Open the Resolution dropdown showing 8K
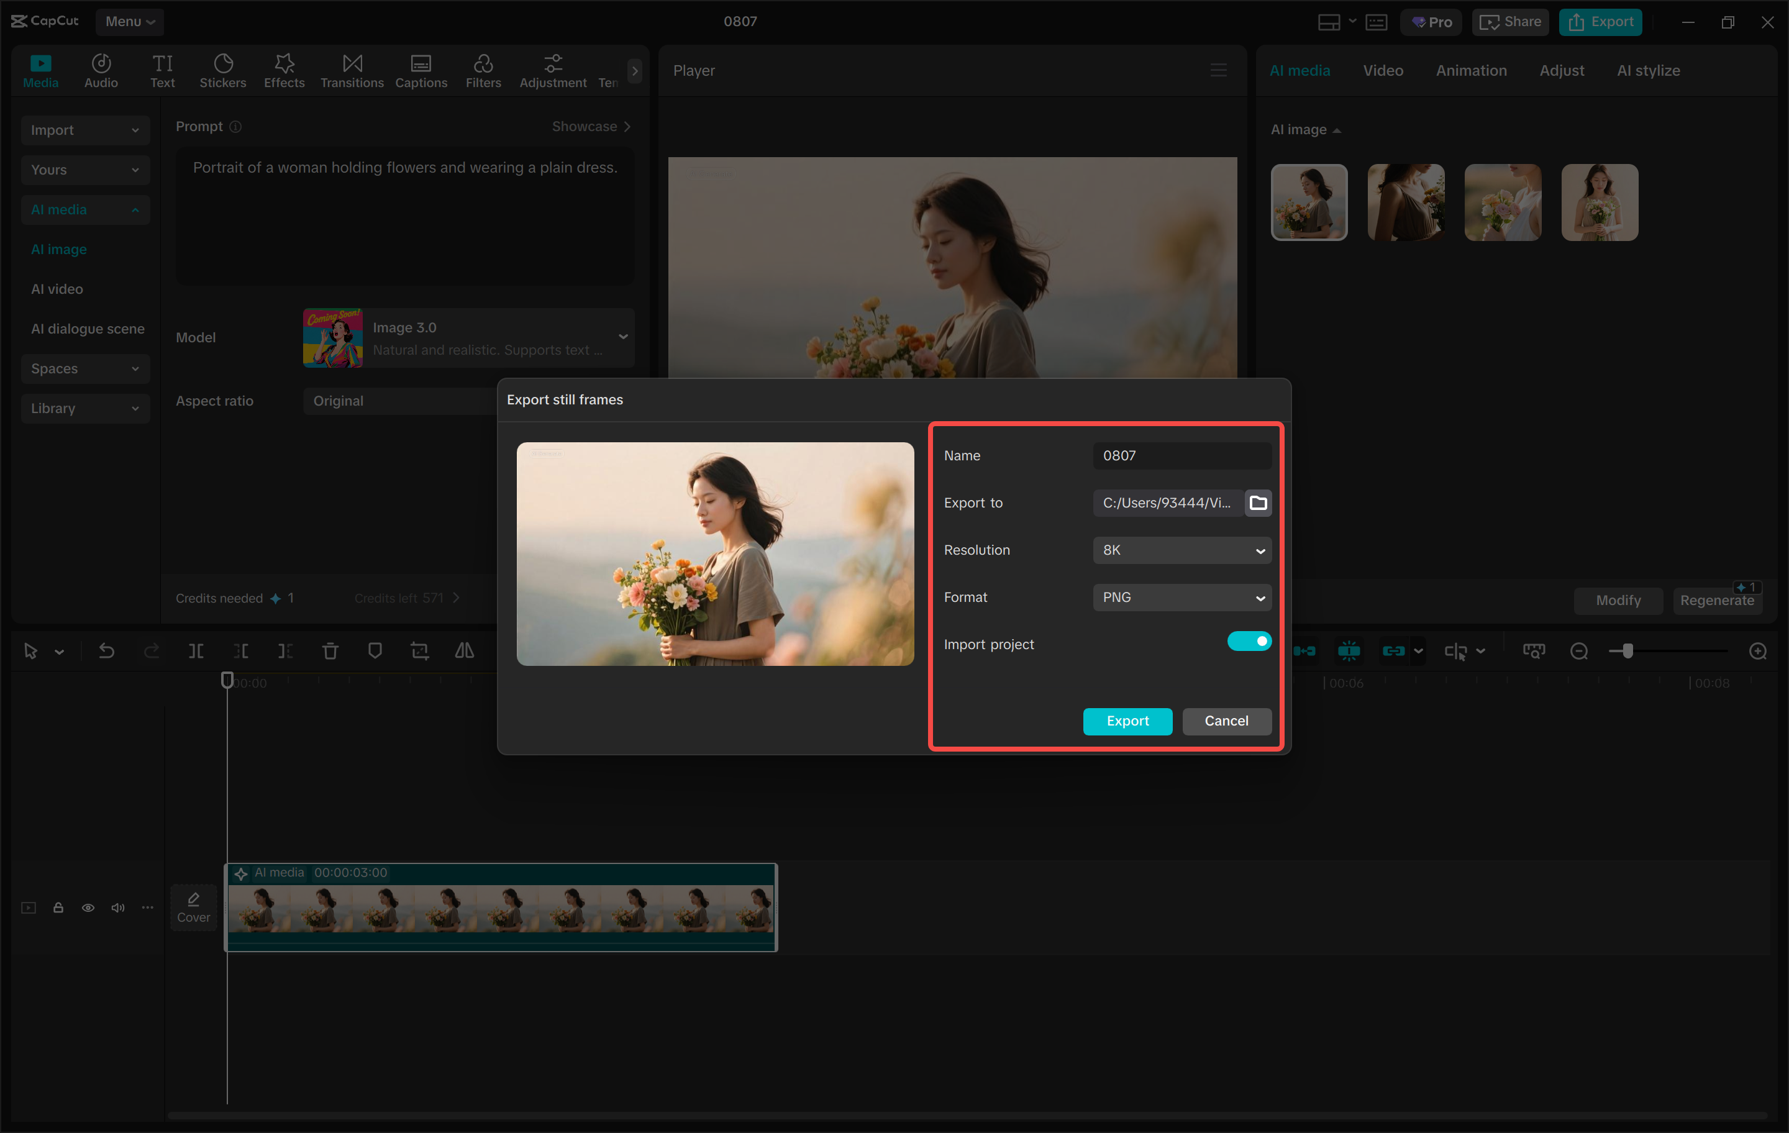 tap(1181, 550)
